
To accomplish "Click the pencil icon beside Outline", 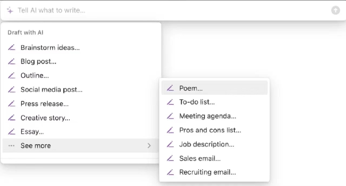I will tap(11, 76).
